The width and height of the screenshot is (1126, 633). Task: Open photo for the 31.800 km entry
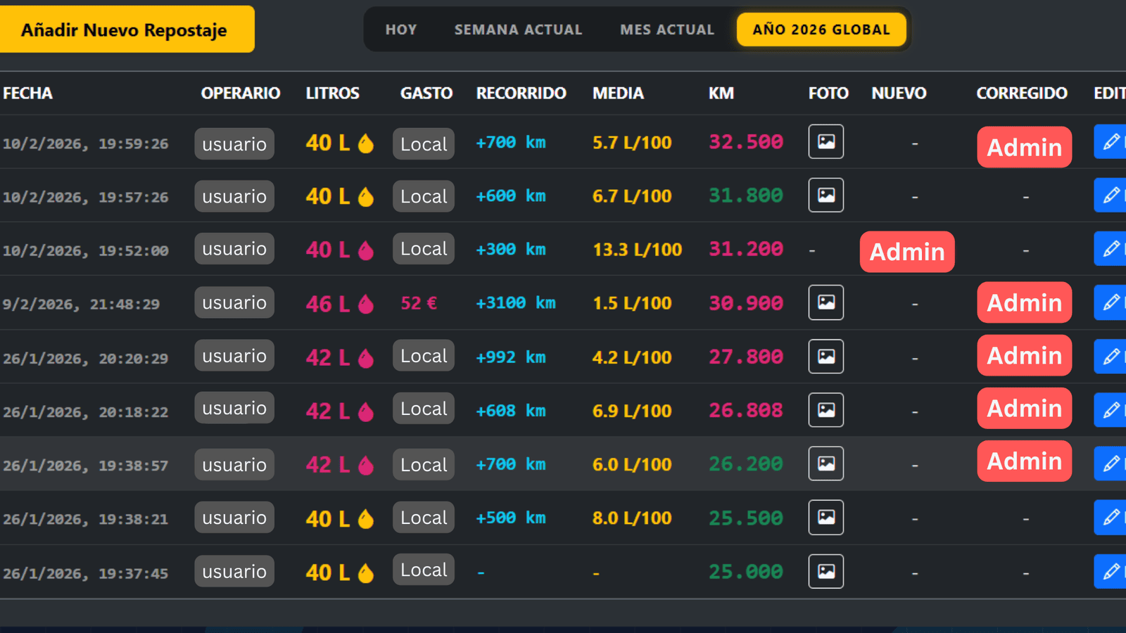click(x=826, y=196)
